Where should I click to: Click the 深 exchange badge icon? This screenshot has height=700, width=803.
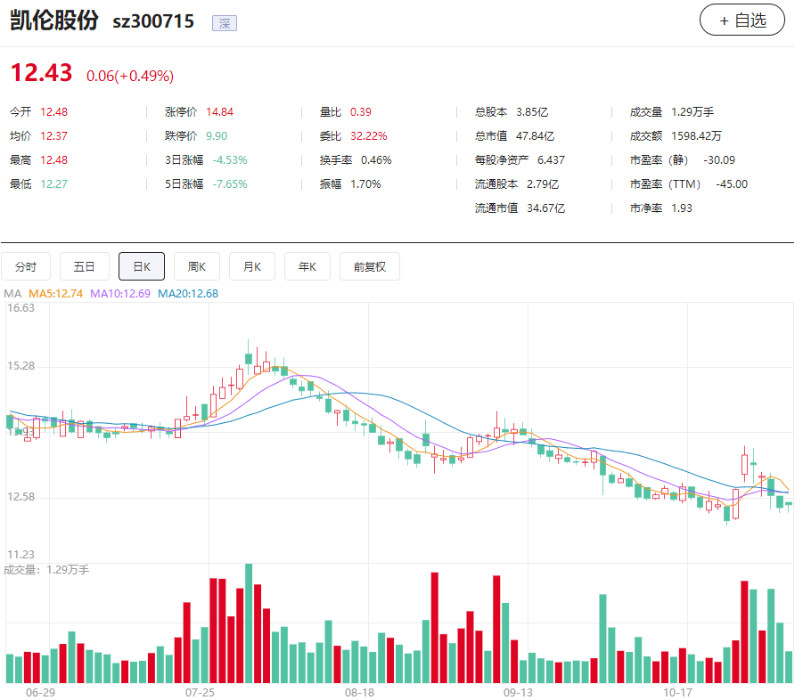pyautogui.click(x=224, y=23)
